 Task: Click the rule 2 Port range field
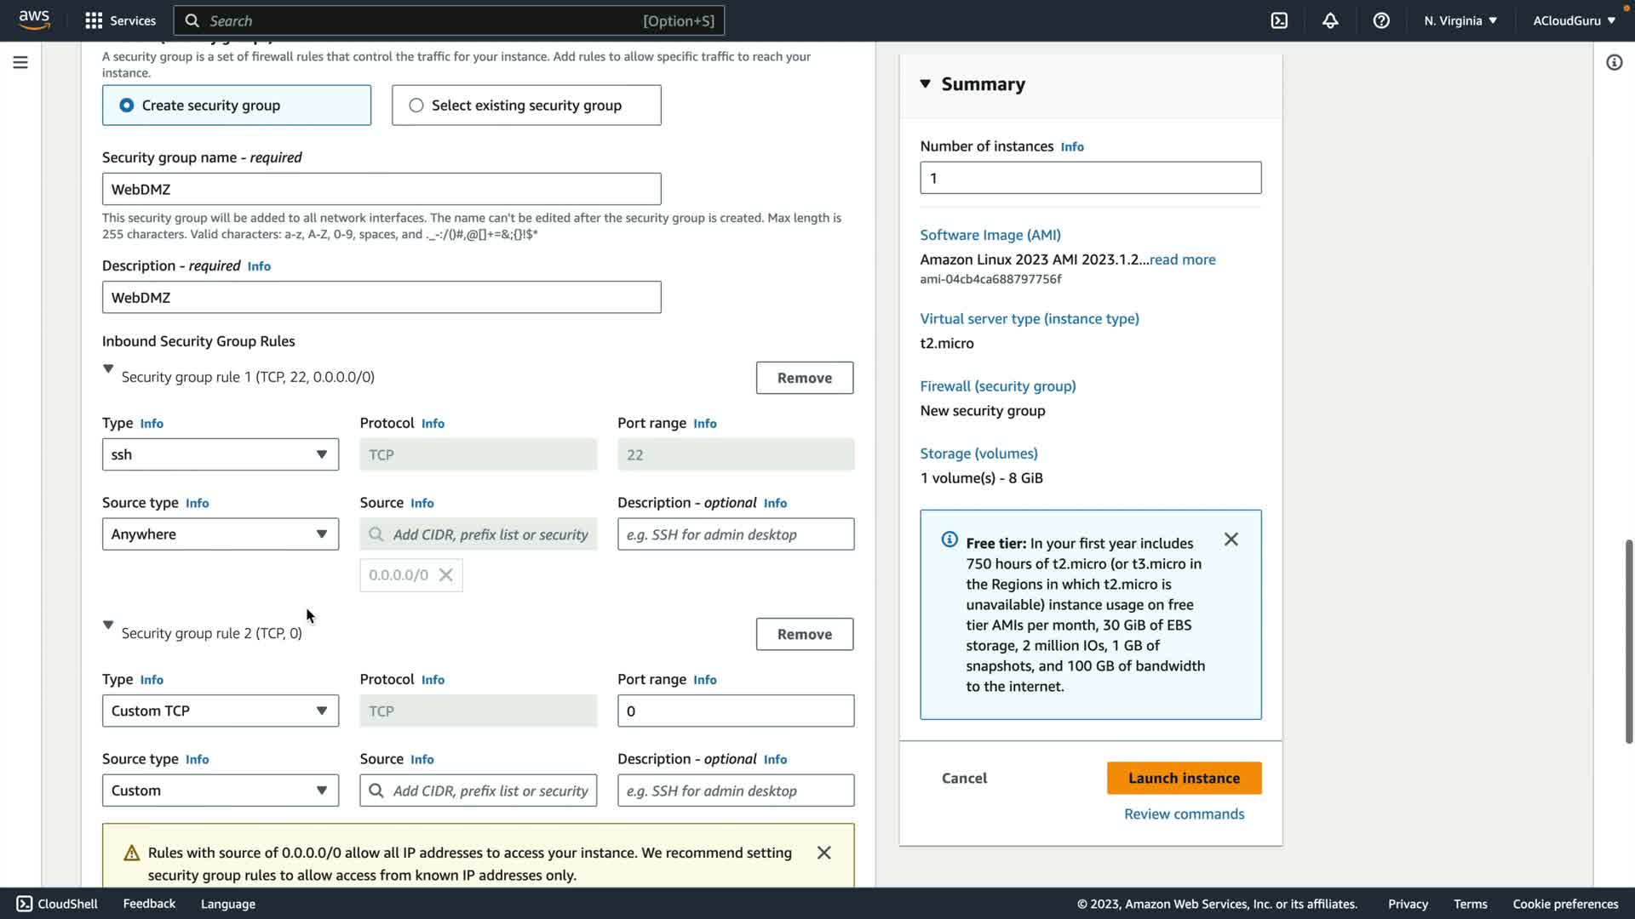coord(735,711)
